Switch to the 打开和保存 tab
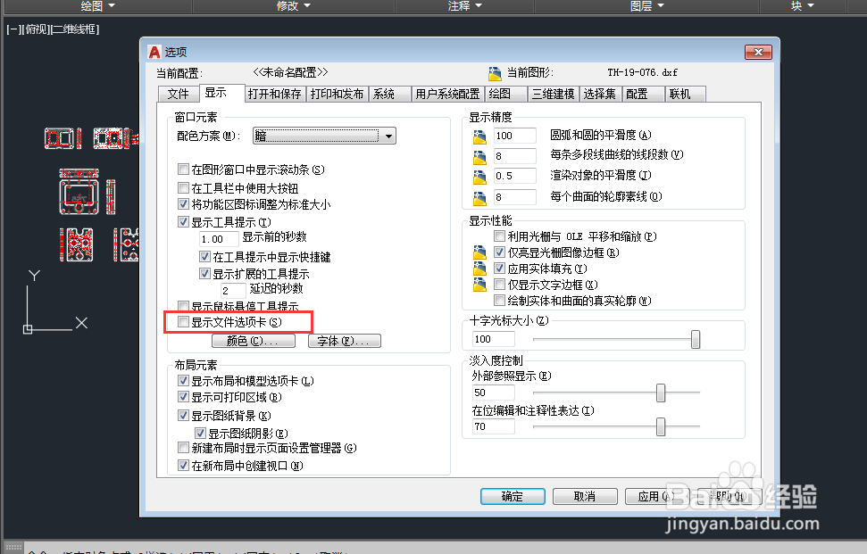 [275, 94]
